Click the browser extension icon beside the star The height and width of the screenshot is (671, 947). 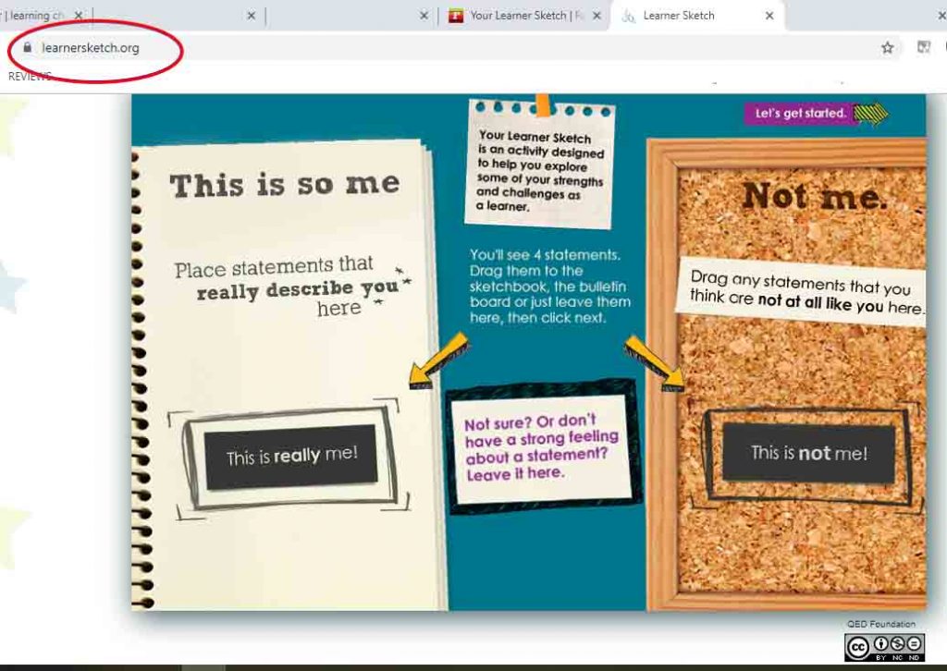click(x=923, y=47)
